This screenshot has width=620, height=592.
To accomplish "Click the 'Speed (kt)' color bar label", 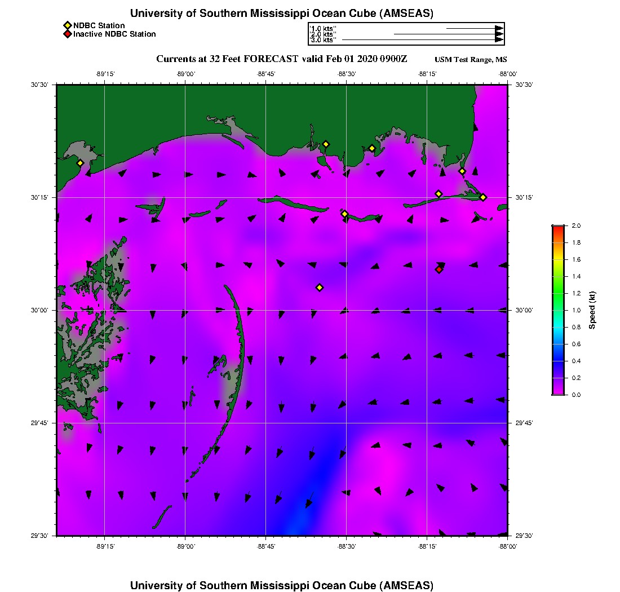I will 592,310.
